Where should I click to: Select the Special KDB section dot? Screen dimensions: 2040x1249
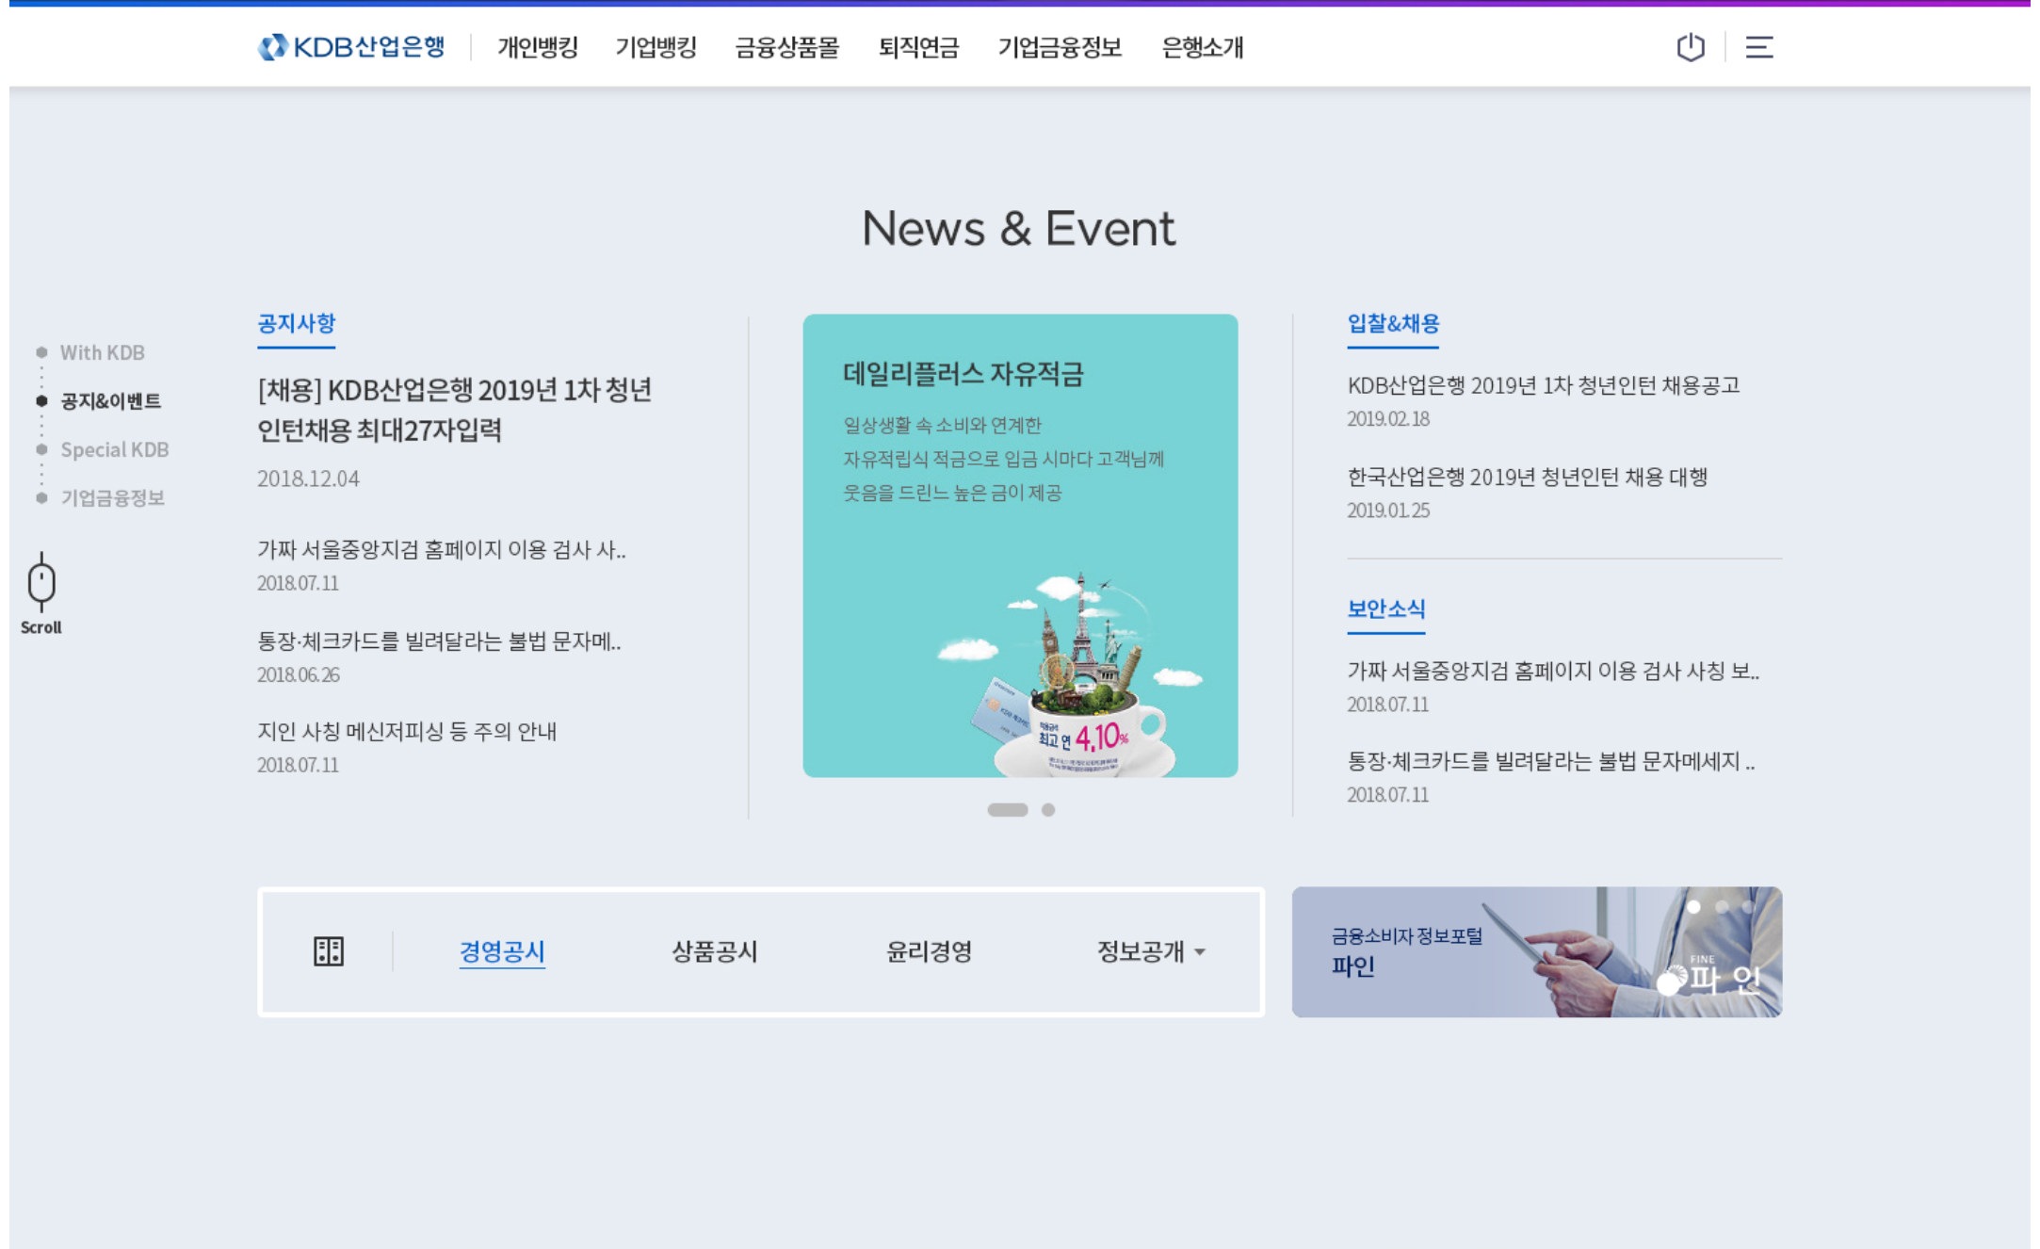(41, 449)
